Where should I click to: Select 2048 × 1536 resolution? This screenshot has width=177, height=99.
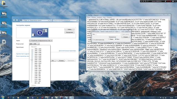click(x=38, y=53)
